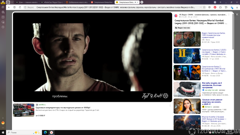Screen dimensions: 240x135
Task: Click the right panel vertical scrollbar
Action: pyautogui.click(x=233, y=31)
